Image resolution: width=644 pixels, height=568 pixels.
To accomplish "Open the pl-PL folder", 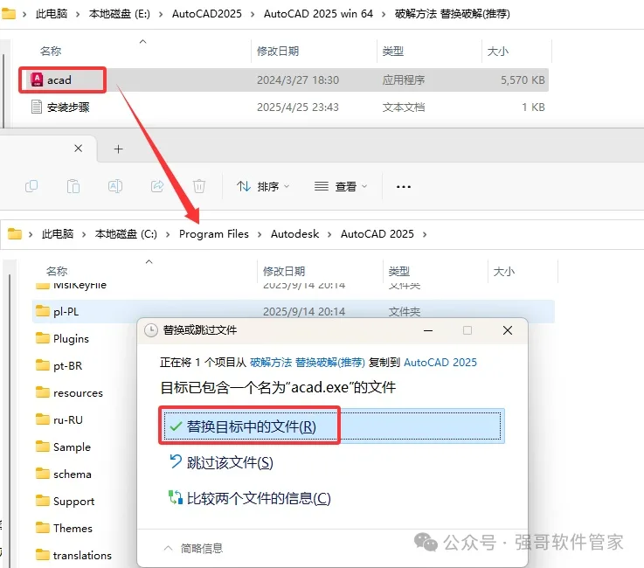I will coord(66,312).
